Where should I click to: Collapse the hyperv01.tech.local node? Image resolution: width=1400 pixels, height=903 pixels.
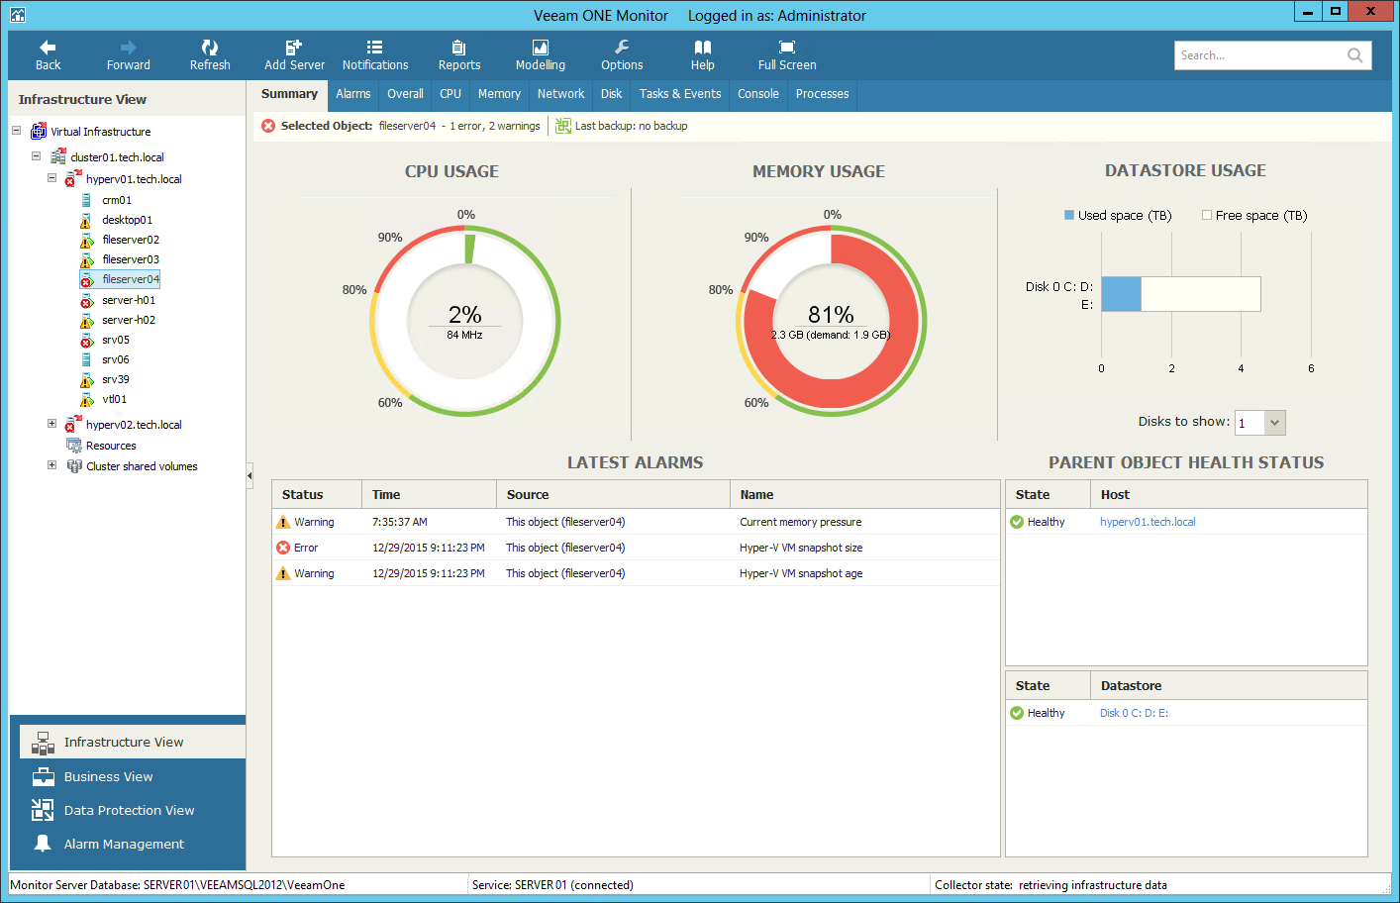click(x=52, y=178)
